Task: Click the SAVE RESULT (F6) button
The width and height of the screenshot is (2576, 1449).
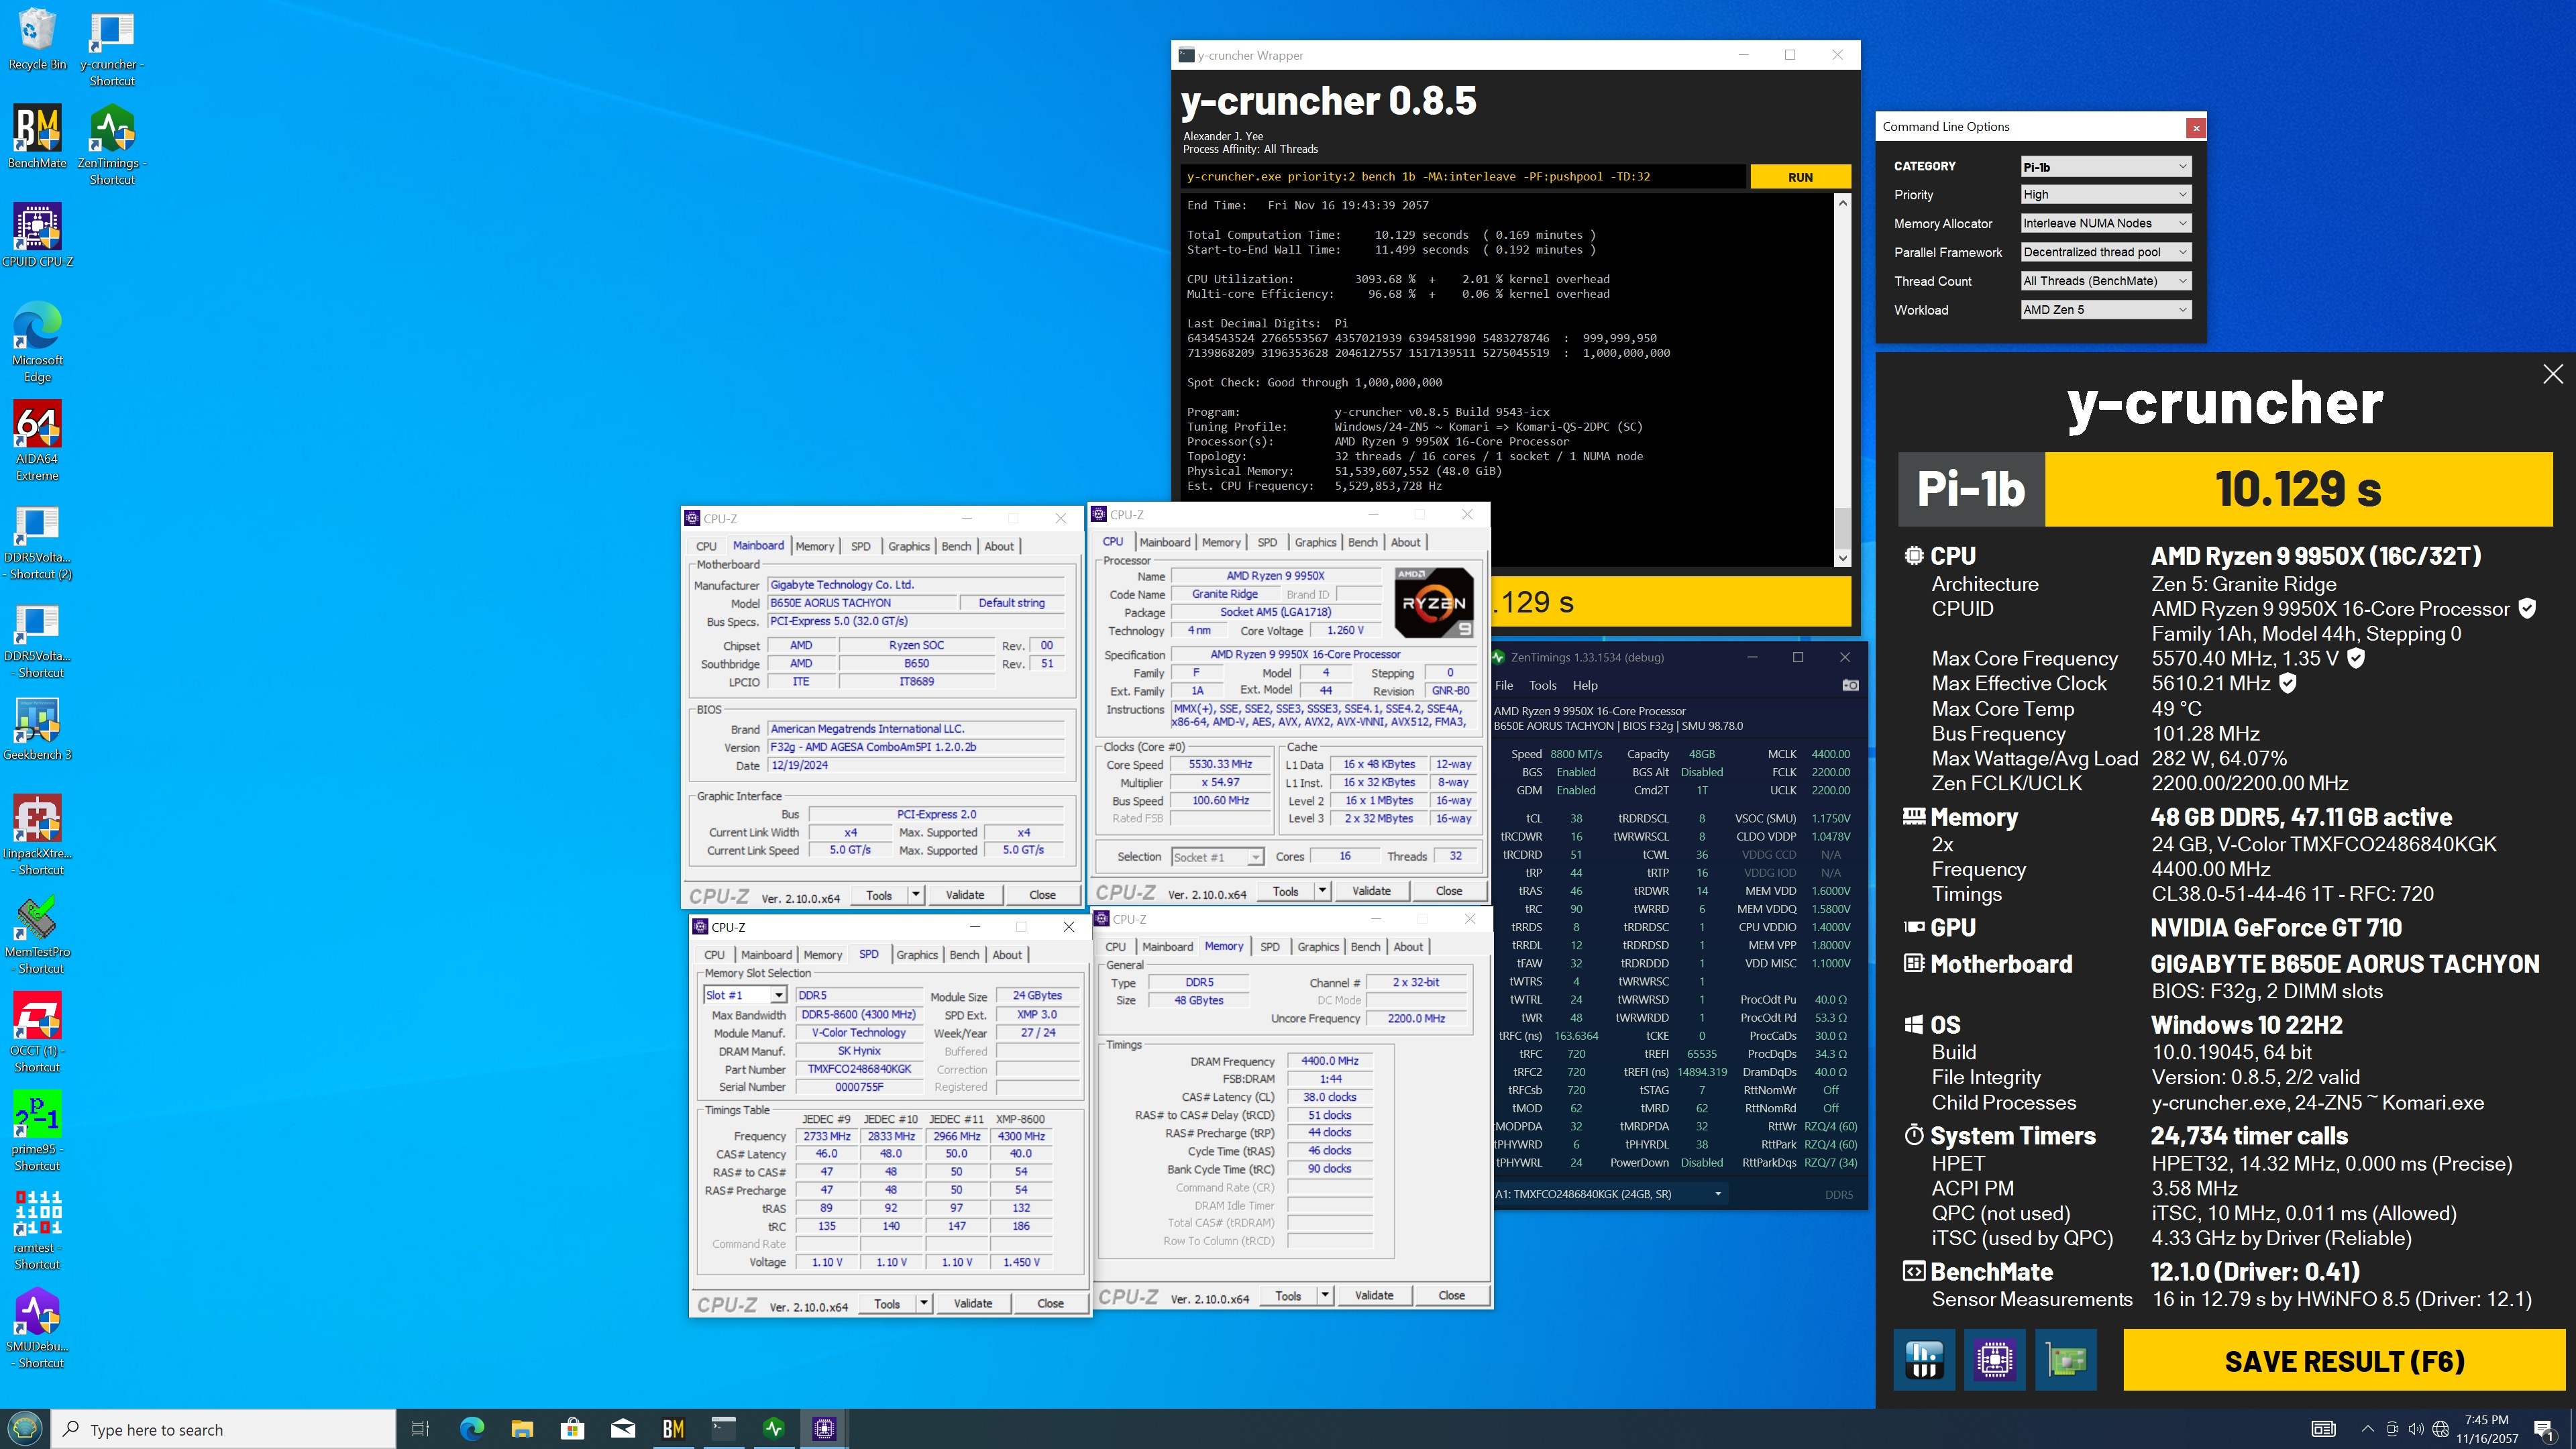Action: tap(2344, 1361)
